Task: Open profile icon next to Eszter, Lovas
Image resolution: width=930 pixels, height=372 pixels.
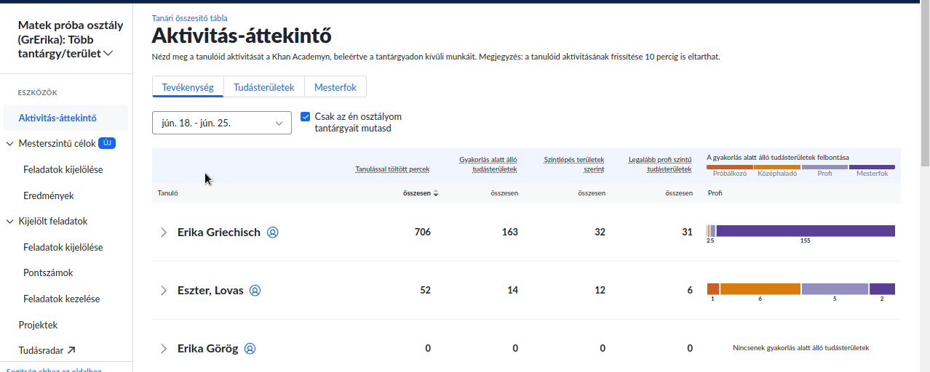Action: click(255, 291)
